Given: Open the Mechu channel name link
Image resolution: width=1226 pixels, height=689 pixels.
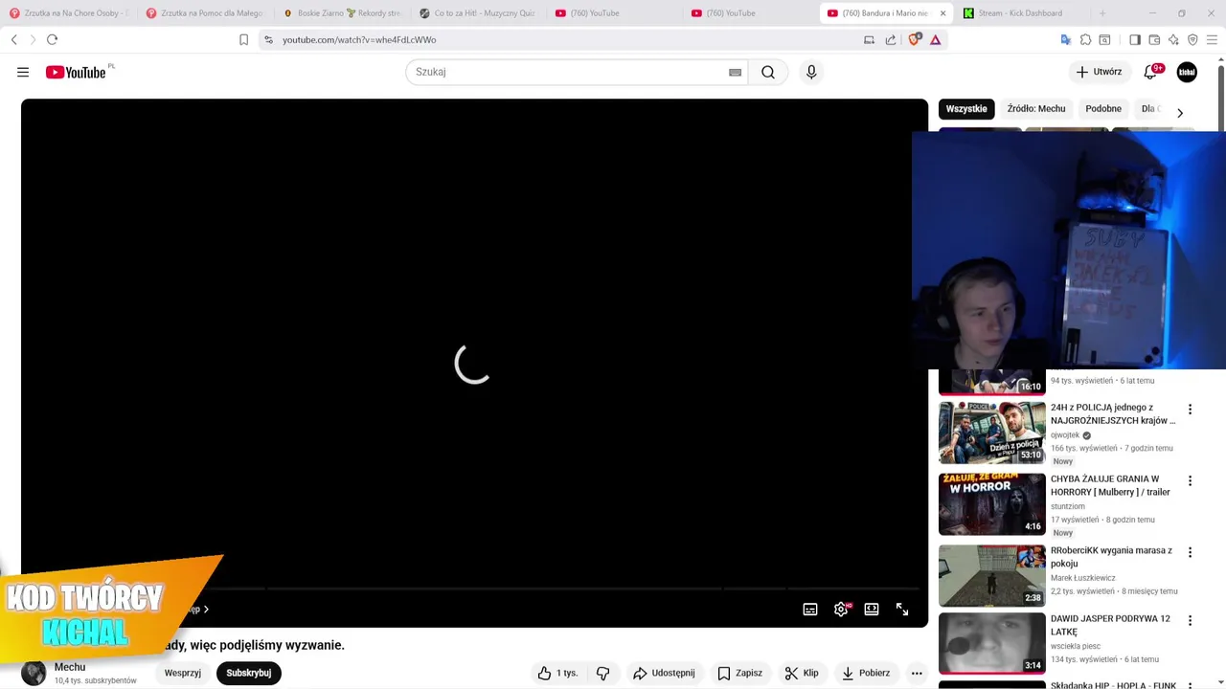Looking at the screenshot, I should coord(70,667).
